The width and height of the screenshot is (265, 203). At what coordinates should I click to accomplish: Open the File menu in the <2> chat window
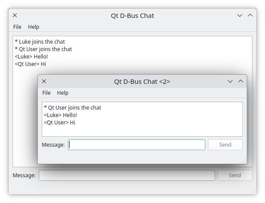tap(47, 93)
